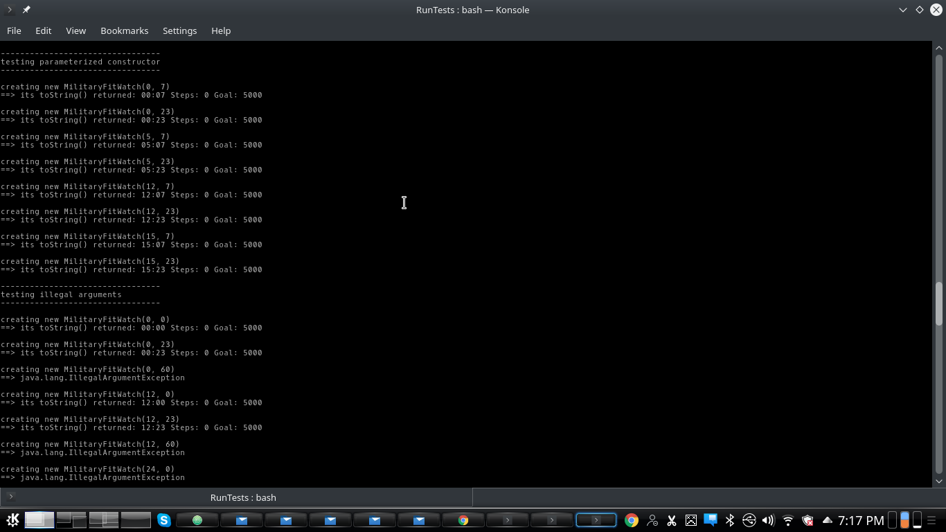The height and width of the screenshot is (532, 946).
Task: Click the line returning 12:07 Steps: 0
Action: coord(132,195)
